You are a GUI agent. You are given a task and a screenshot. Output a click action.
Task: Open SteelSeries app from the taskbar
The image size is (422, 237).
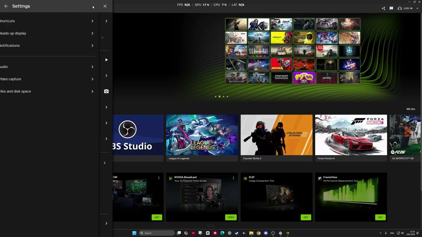(x=280, y=233)
